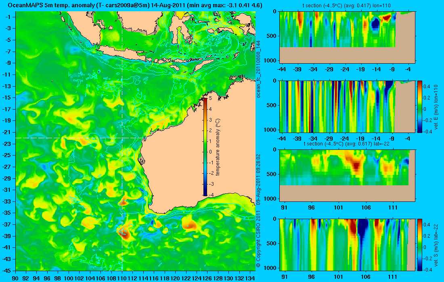Image resolution: width=444 pixels, height=282 pixels.
Task: Click the '© Copyright CSIRO 2011' text
Action: [x=258, y=238]
